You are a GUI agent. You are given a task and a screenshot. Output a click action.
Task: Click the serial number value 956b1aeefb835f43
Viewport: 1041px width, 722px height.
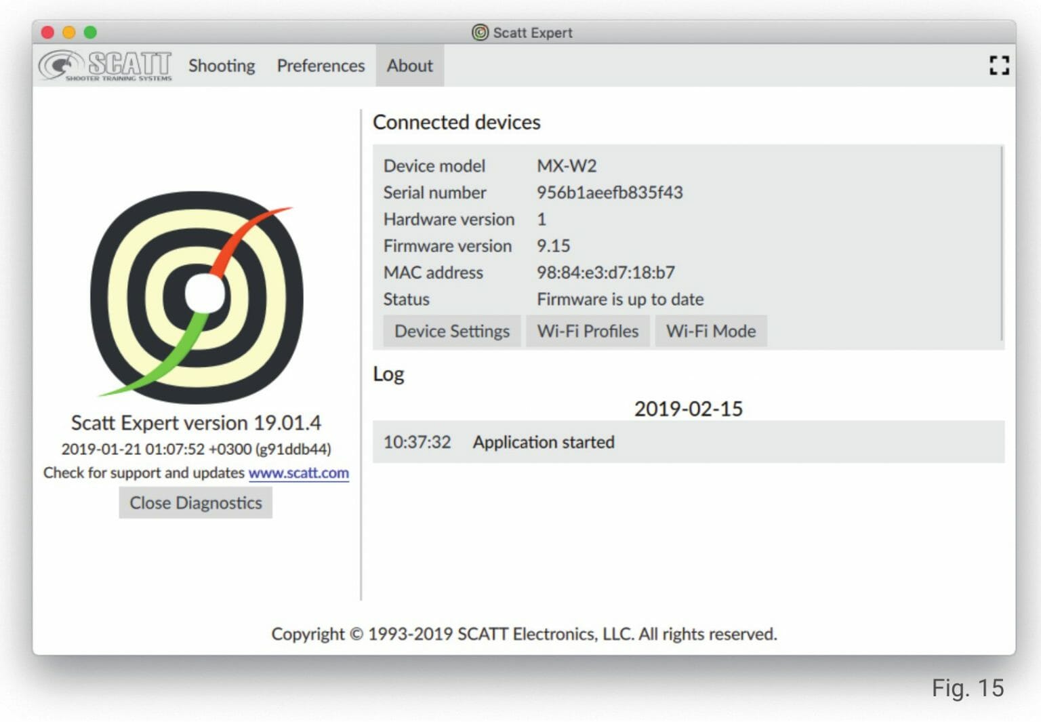[609, 193]
